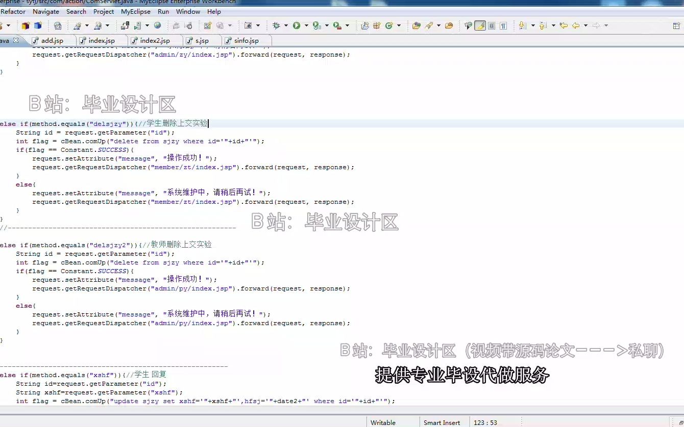Navigate forward with the grey right arrow
This screenshot has width=684, height=427.
click(x=596, y=25)
